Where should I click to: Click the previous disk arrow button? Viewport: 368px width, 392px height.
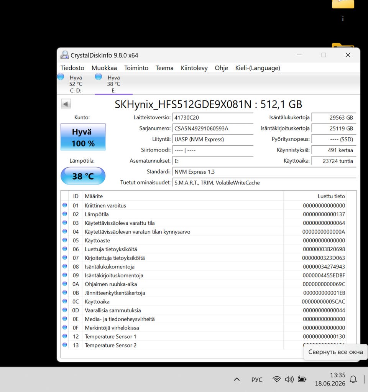tap(66, 104)
